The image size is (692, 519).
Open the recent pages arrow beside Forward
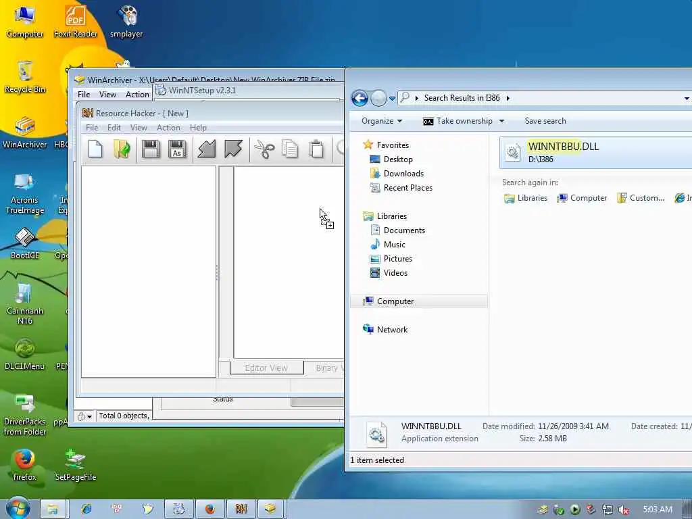coord(392,99)
